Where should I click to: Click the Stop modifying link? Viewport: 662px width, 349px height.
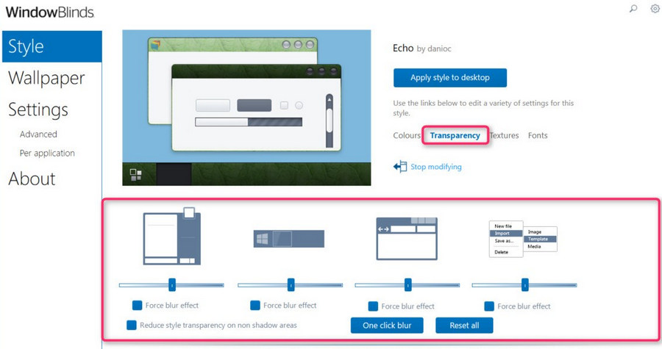tap(436, 167)
